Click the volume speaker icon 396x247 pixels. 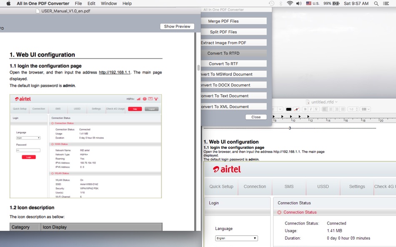tap(299, 3)
